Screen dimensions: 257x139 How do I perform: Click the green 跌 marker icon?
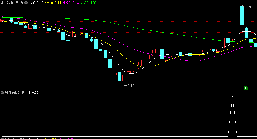pos(246,88)
